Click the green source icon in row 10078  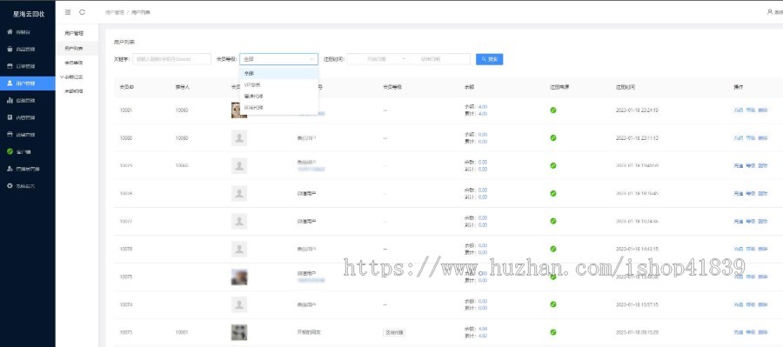tap(552, 193)
